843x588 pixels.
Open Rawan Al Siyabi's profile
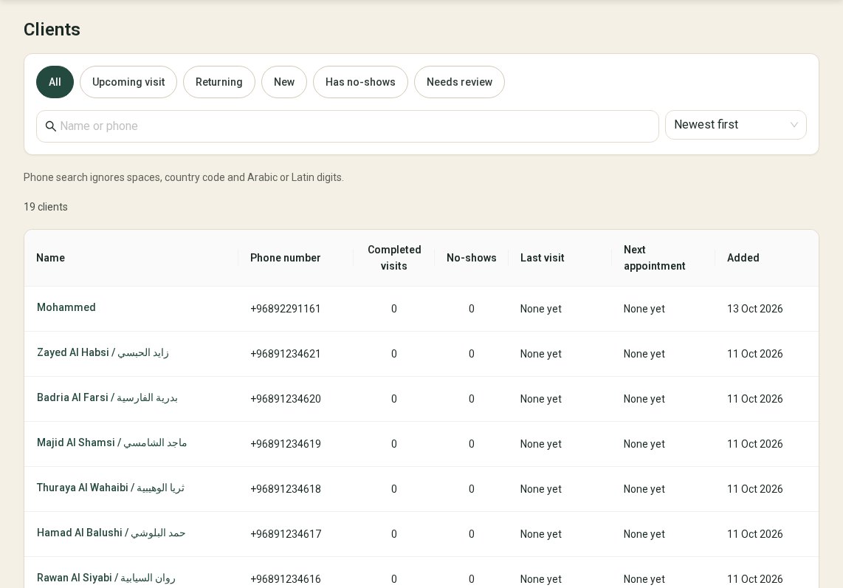pos(106,578)
